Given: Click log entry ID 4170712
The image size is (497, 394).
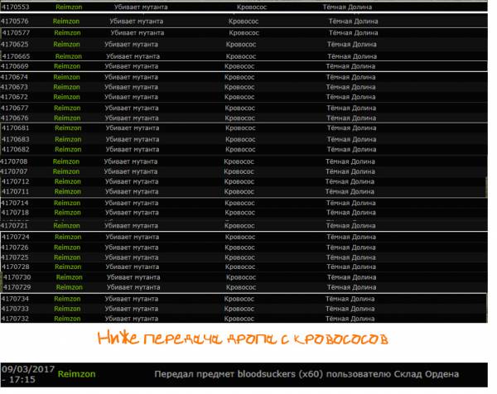Looking at the screenshot, I should click(16, 181).
